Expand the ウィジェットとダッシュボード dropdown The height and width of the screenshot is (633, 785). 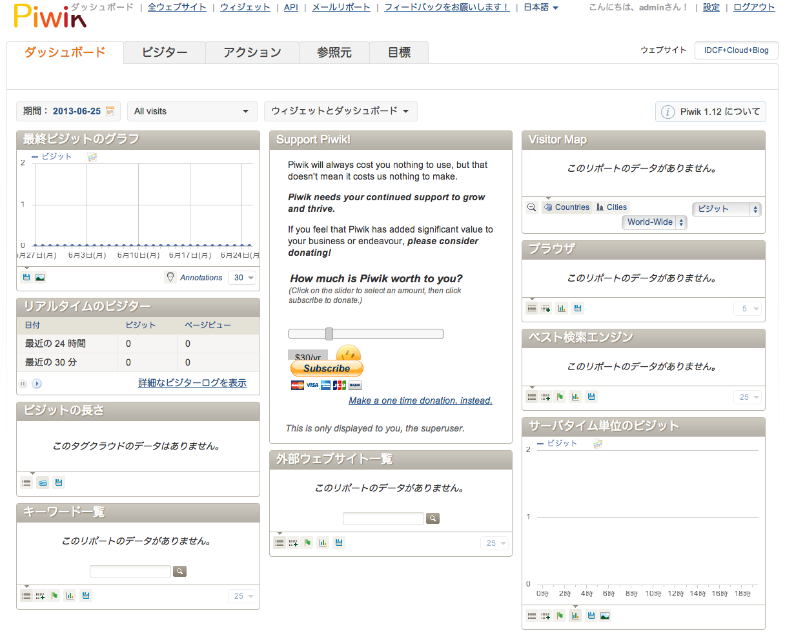pyautogui.click(x=341, y=112)
